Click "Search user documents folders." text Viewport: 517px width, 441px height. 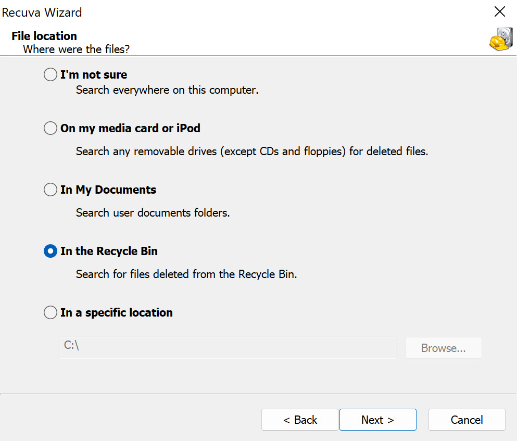click(153, 213)
